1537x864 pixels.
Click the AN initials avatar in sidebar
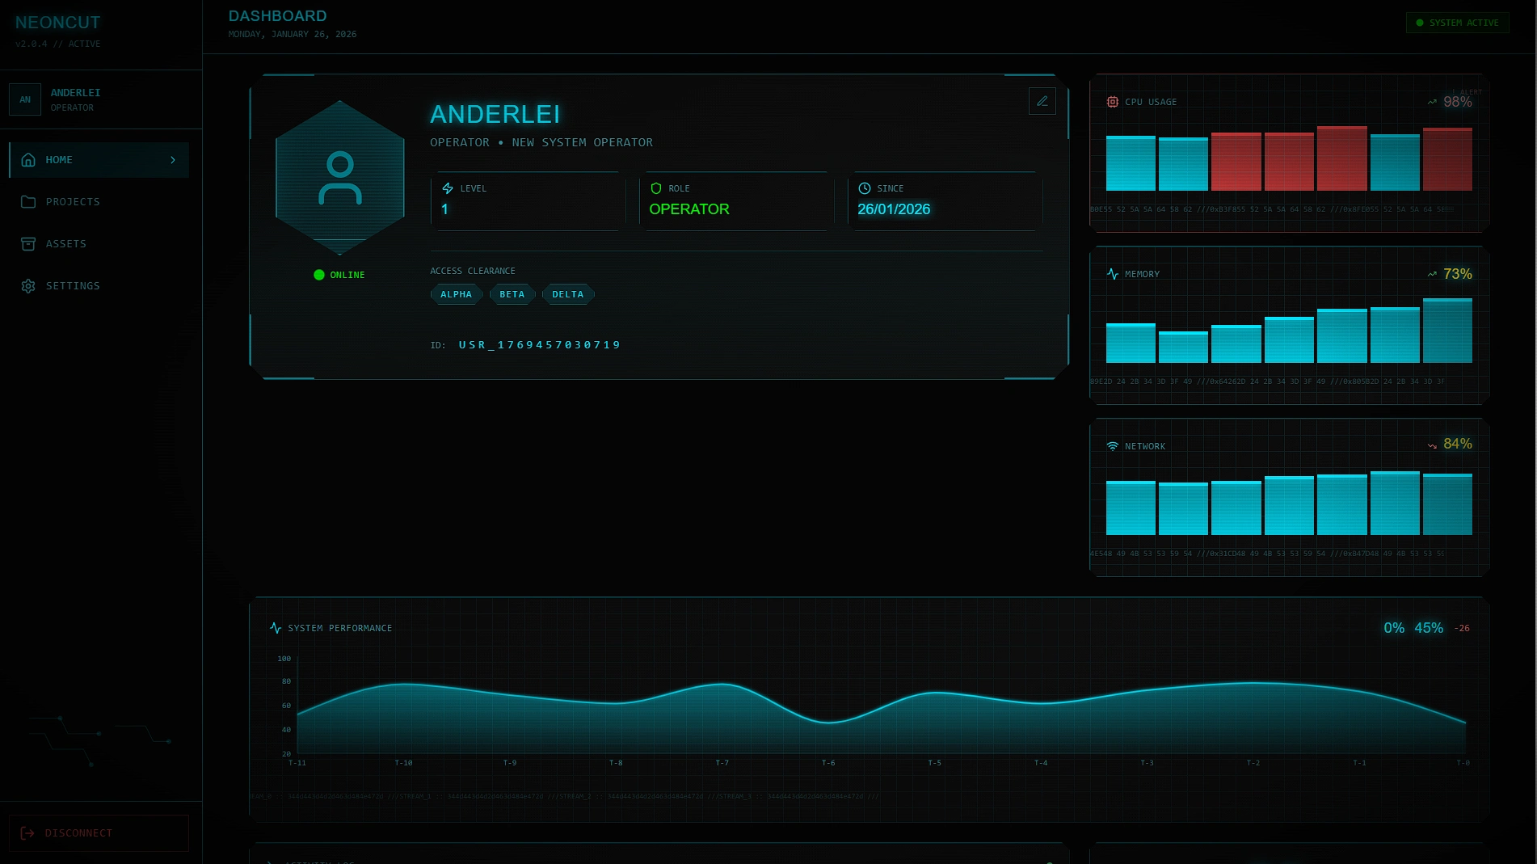pos(25,99)
